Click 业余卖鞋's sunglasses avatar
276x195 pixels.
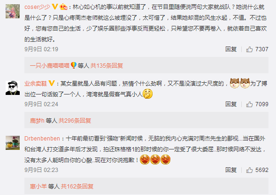tap(13, 88)
